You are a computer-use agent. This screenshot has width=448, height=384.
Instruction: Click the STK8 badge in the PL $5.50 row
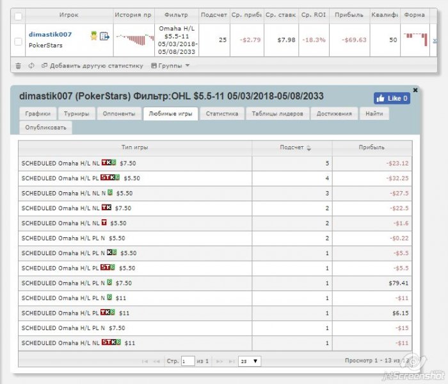(110, 178)
